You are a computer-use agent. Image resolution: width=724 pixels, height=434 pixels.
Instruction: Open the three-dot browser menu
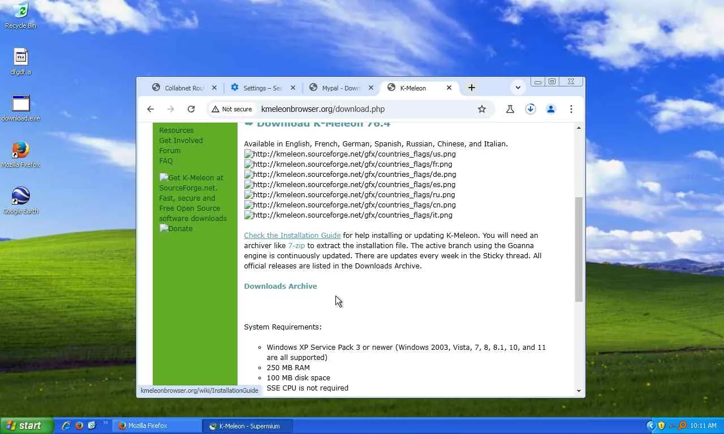(x=571, y=109)
